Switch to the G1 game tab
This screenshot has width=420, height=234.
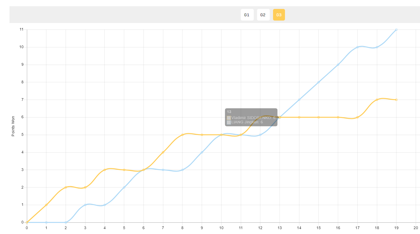pyautogui.click(x=247, y=15)
